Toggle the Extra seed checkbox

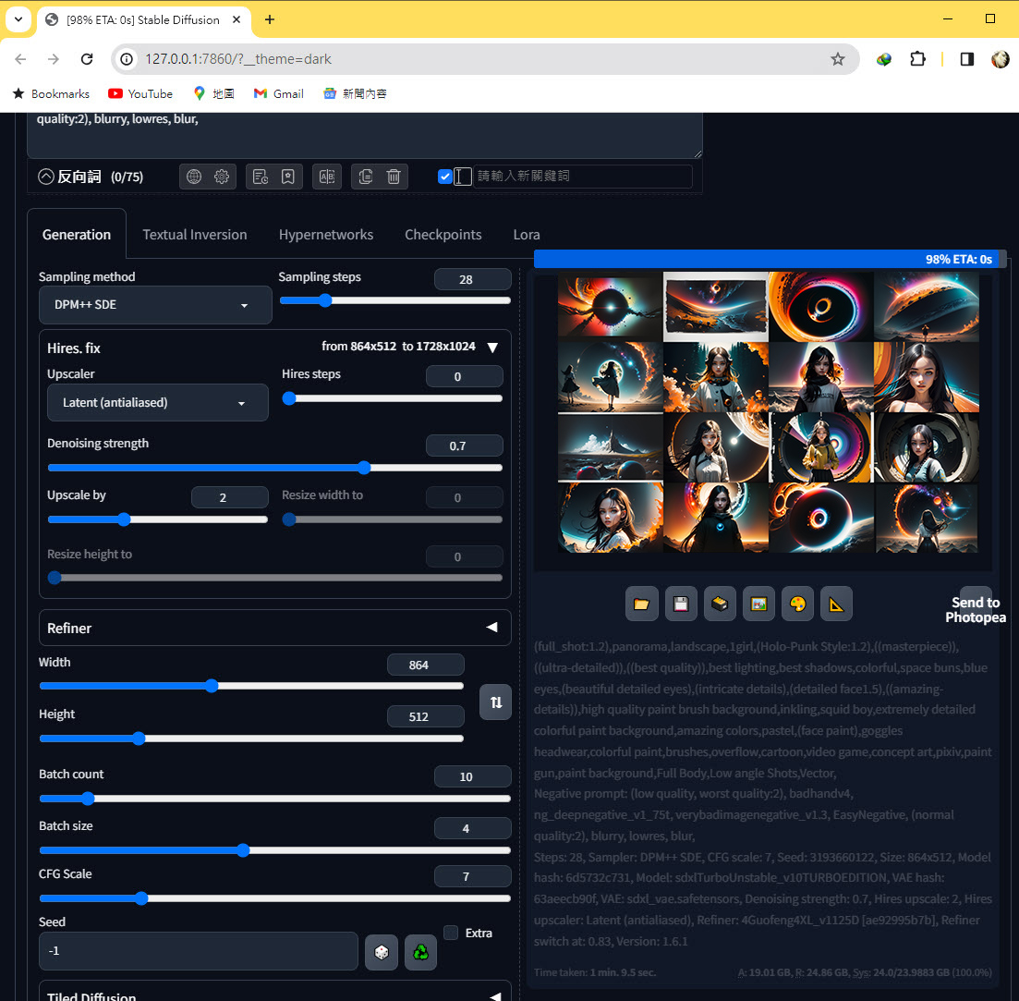click(x=451, y=933)
